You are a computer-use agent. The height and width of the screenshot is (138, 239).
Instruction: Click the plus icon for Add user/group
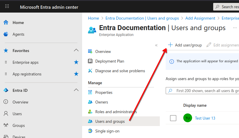point(170,45)
